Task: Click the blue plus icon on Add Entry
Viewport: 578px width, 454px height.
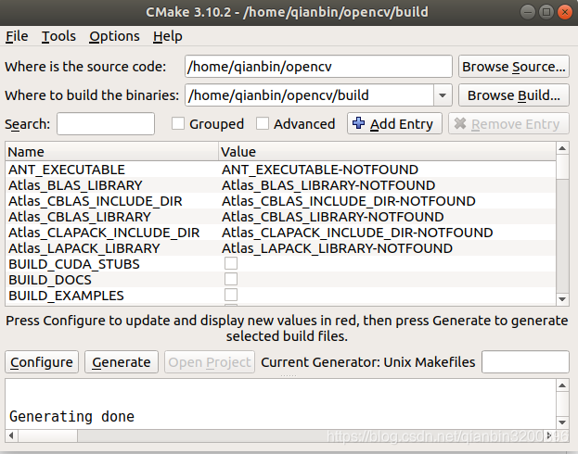Action: point(358,123)
